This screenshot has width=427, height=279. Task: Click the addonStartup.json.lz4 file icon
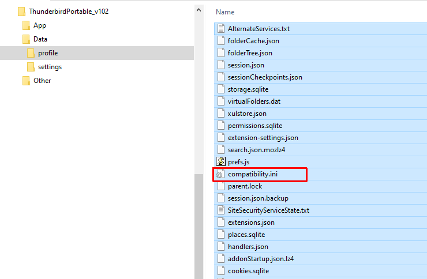tap(221, 259)
